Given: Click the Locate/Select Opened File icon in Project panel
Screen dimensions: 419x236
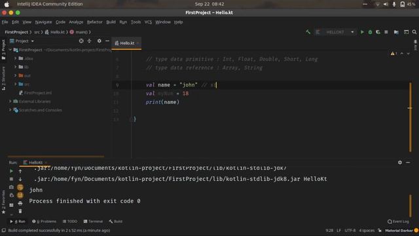Looking at the screenshot, I should click(x=81, y=41).
